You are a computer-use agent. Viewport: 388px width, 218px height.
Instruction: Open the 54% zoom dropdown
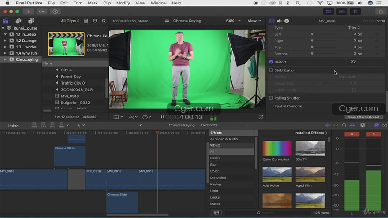233,21
